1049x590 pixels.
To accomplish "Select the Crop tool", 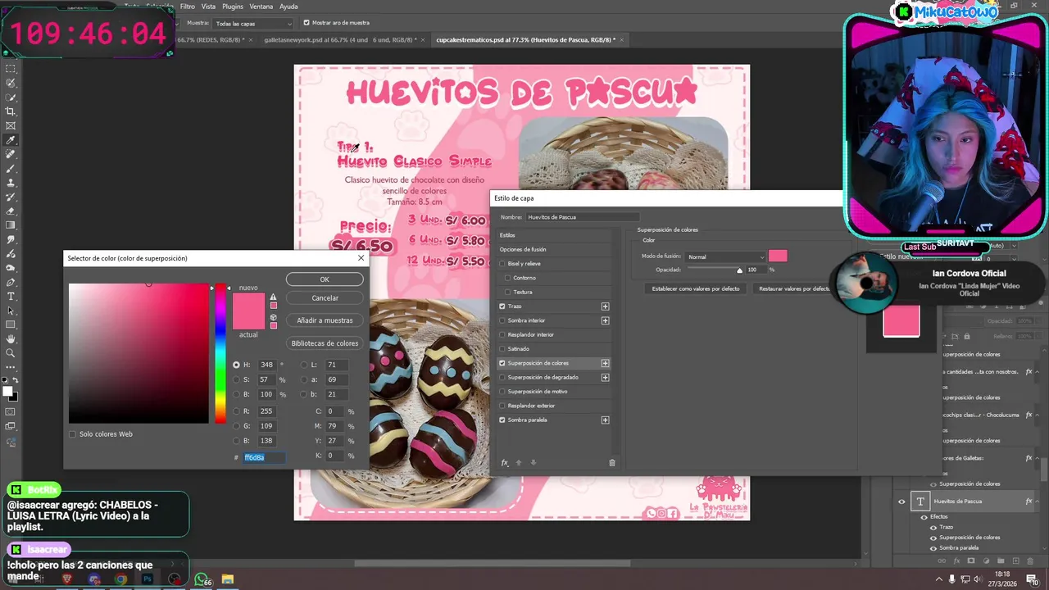I will tap(11, 111).
